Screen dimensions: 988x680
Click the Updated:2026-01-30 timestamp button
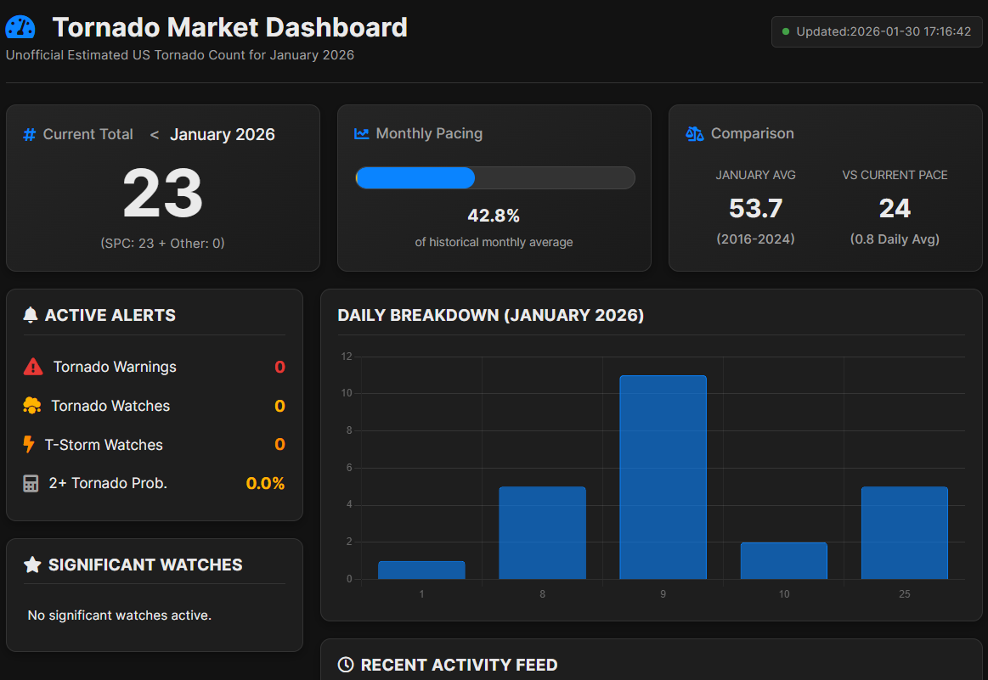(877, 31)
